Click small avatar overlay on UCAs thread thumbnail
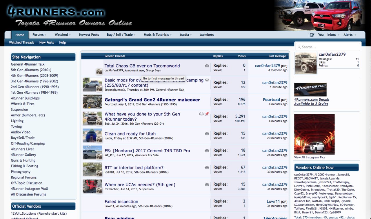Screen dimensions: 371x219 (x=99, y=190)
